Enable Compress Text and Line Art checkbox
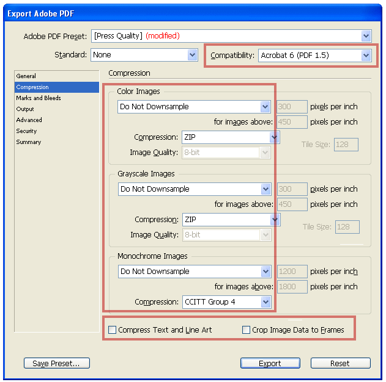This screenshot has height=382, width=386. 113,330
